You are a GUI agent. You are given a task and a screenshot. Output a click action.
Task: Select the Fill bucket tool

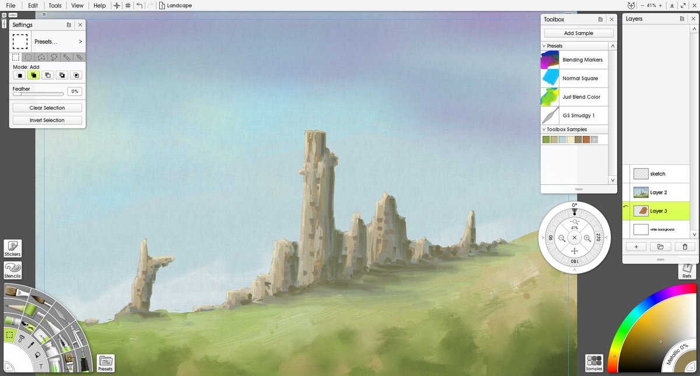click(x=37, y=354)
